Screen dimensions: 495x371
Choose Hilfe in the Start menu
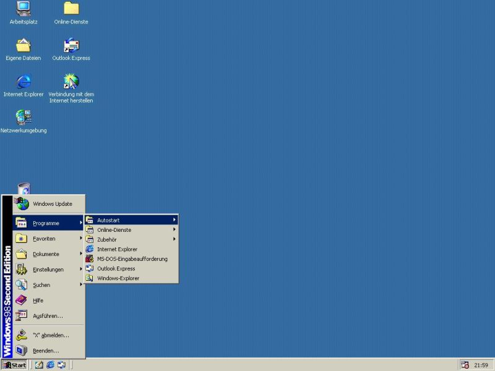click(x=49, y=301)
